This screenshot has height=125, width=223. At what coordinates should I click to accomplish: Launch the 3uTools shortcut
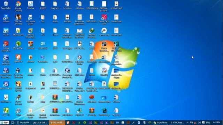(6, 18)
